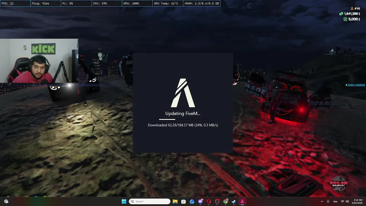Expand the hidden system tray icons
This screenshot has width=366, height=206.
(x=322, y=201)
